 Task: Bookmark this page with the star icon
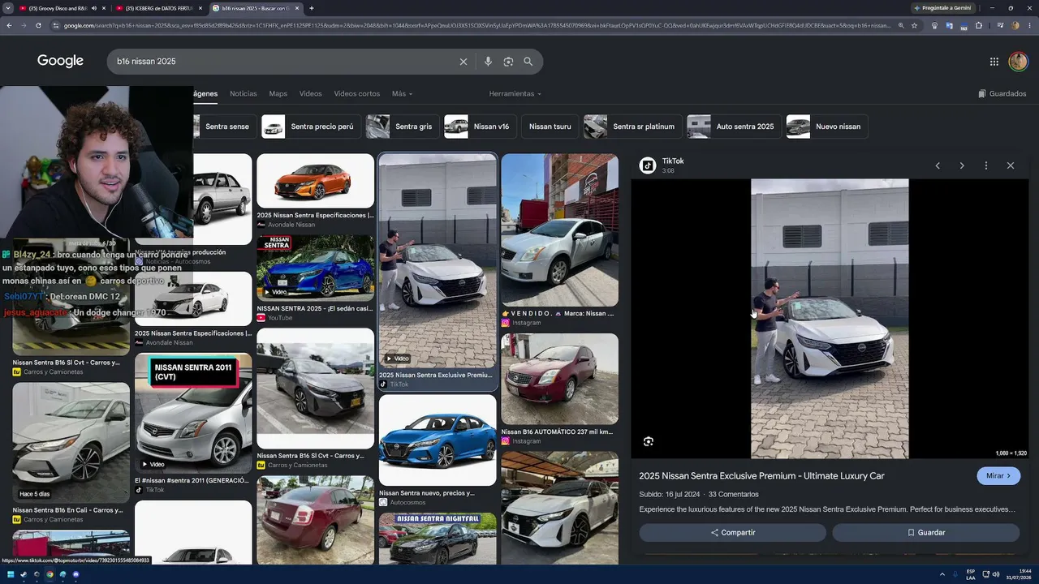(x=915, y=25)
